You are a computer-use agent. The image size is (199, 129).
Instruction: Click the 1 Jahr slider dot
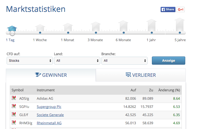[x=152, y=33]
